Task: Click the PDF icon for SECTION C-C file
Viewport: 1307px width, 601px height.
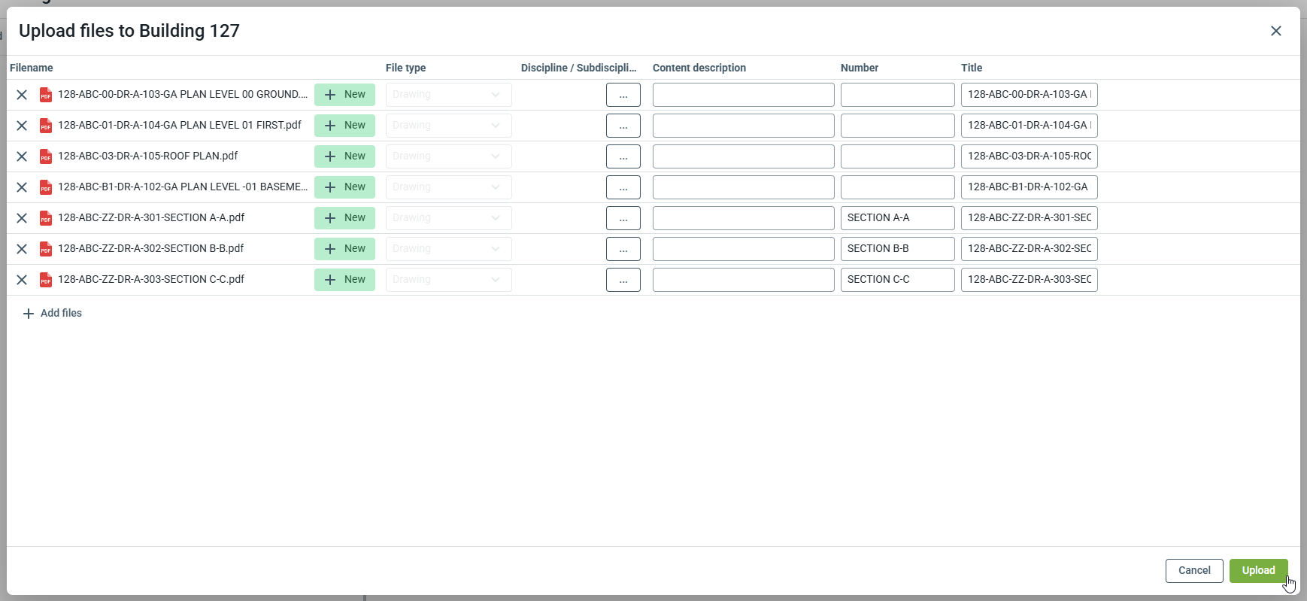Action: (x=46, y=280)
